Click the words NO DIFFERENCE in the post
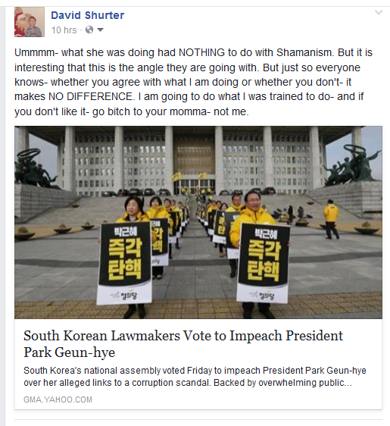 pos(91,96)
